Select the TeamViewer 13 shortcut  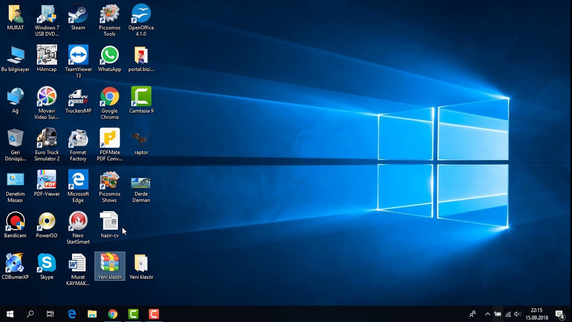pyautogui.click(x=78, y=62)
